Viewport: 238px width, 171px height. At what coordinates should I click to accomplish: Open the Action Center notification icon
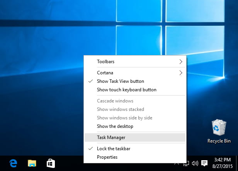204,163
